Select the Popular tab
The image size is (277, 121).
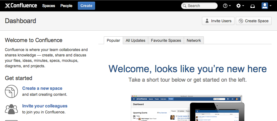pos(113,40)
